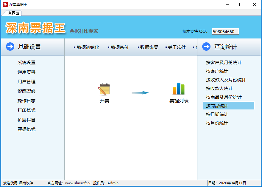Open 通用资料 in the left sidebar
262x187 pixels.
[26, 72]
